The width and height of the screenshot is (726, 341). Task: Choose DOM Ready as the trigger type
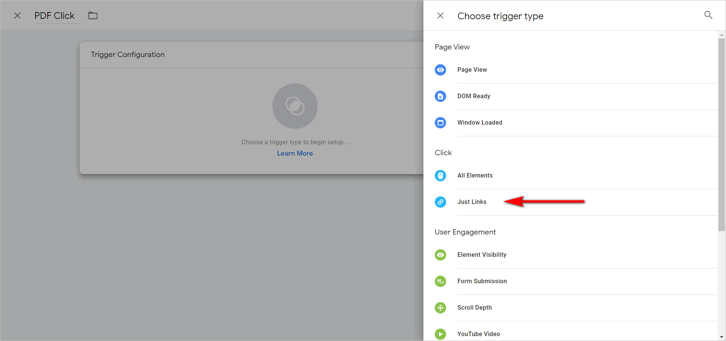coord(474,96)
